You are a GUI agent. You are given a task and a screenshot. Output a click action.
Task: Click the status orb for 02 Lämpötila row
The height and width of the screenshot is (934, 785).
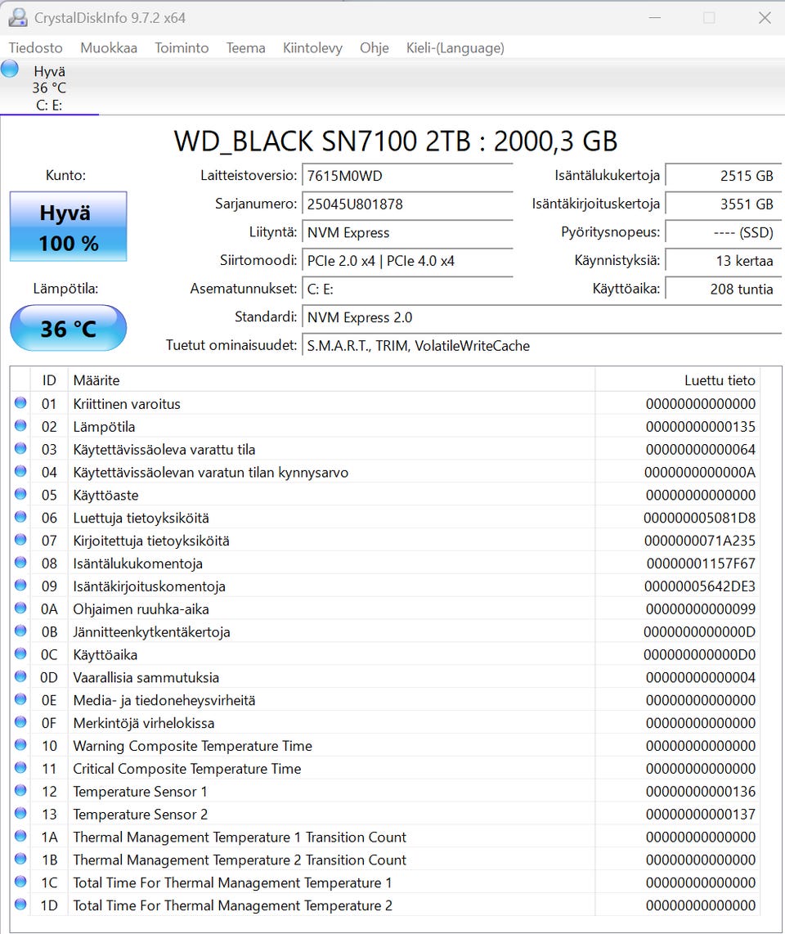tap(20, 425)
